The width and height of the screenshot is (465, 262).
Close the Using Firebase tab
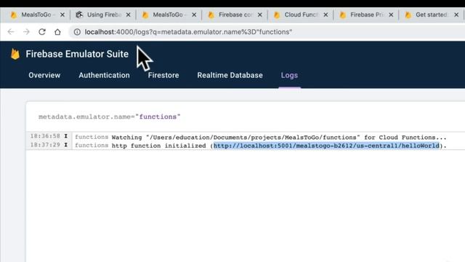click(x=128, y=15)
